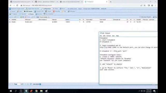Open the Stream configuration tab
Image resolution: width=166 pixels, height=93 pixels.
click(48, 11)
